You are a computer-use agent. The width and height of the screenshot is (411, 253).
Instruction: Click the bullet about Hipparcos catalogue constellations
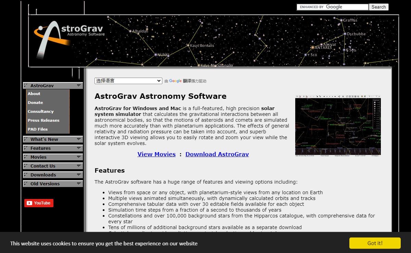click(x=241, y=218)
